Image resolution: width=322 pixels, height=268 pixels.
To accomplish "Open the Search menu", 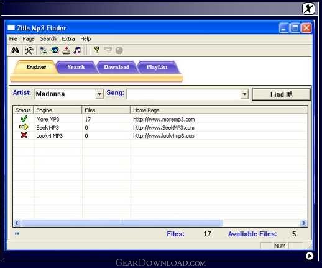I will [x=48, y=38].
